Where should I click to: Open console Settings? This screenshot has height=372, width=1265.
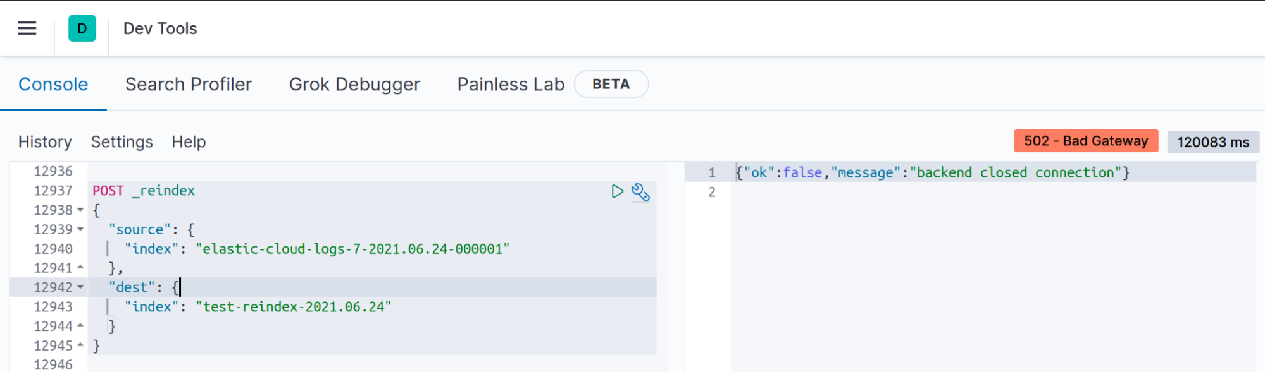(122, 142)
